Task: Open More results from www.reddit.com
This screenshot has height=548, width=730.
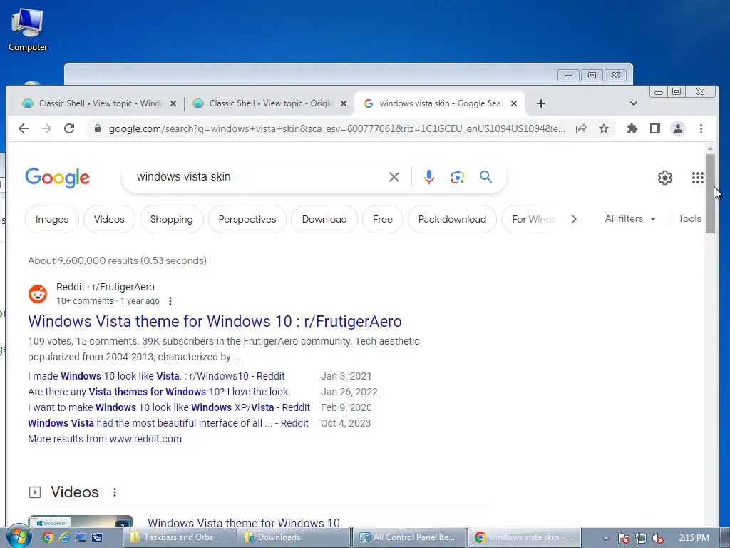Action: (105, 439)
